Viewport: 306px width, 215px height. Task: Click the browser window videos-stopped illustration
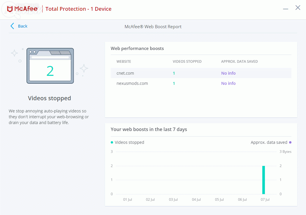tap(50, 66)
